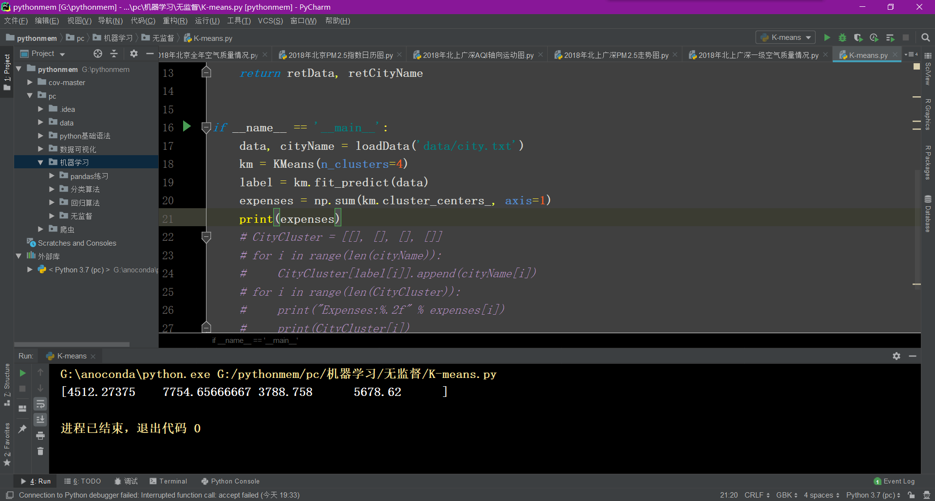Open the K-means run configuration dropdown
The height and width of the screenshot is (501, 935).
tap(786, 37)
